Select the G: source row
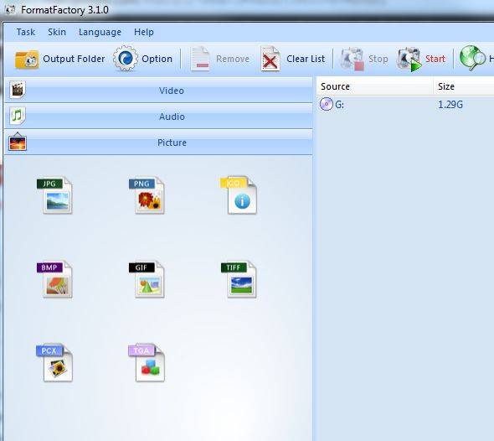The height and width of the screenshot is (441, 494). pos(405,105)
